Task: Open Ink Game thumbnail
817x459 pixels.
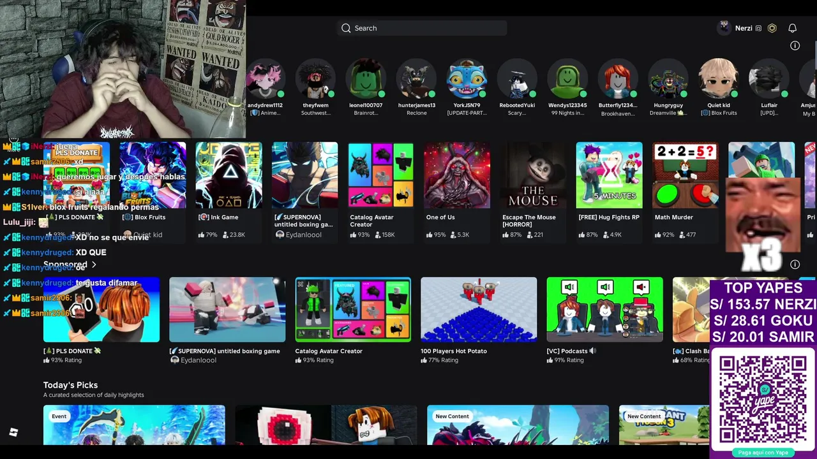Action: point(229,175)
